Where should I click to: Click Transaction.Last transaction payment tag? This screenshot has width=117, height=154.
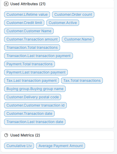[38, 56]
